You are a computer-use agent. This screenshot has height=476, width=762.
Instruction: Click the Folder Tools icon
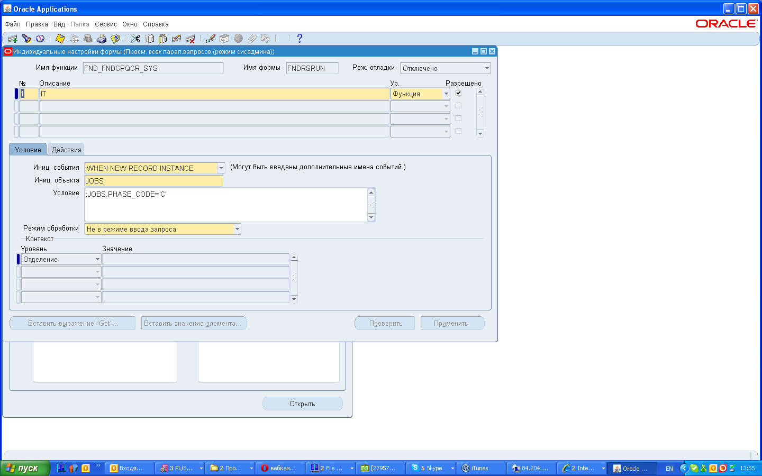click(266, 39)
